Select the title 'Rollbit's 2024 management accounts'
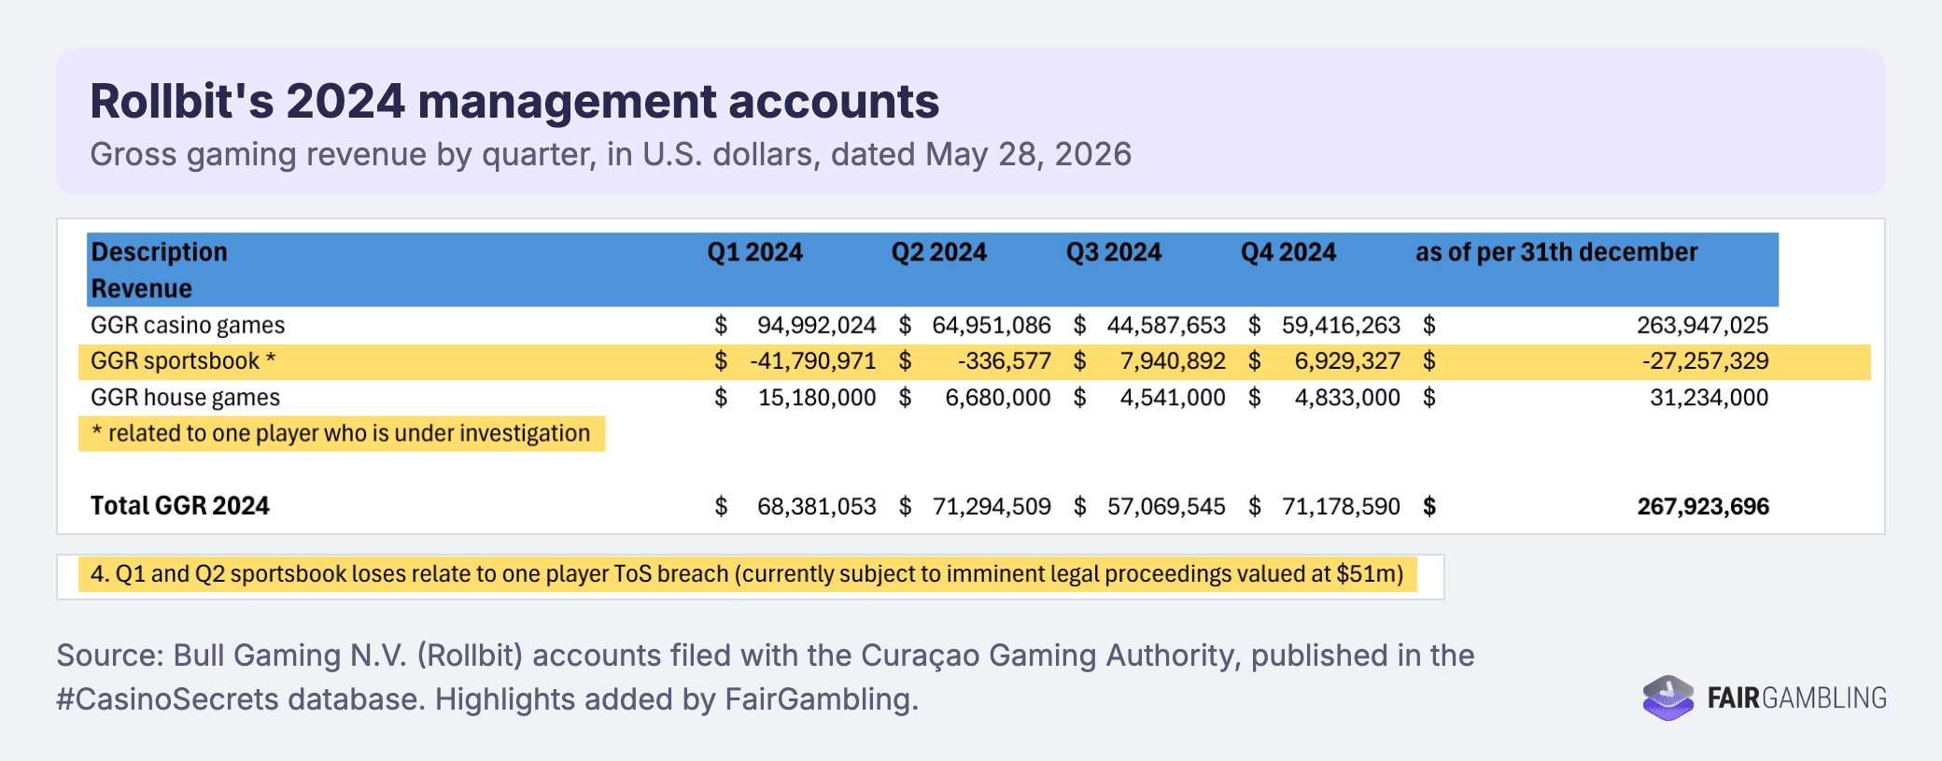Image resolution: width=1942 pixels, height=761 pixels. [x=514, y=101]
